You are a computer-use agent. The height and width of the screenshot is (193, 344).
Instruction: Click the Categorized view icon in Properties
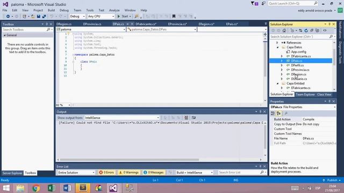[273, 113]
